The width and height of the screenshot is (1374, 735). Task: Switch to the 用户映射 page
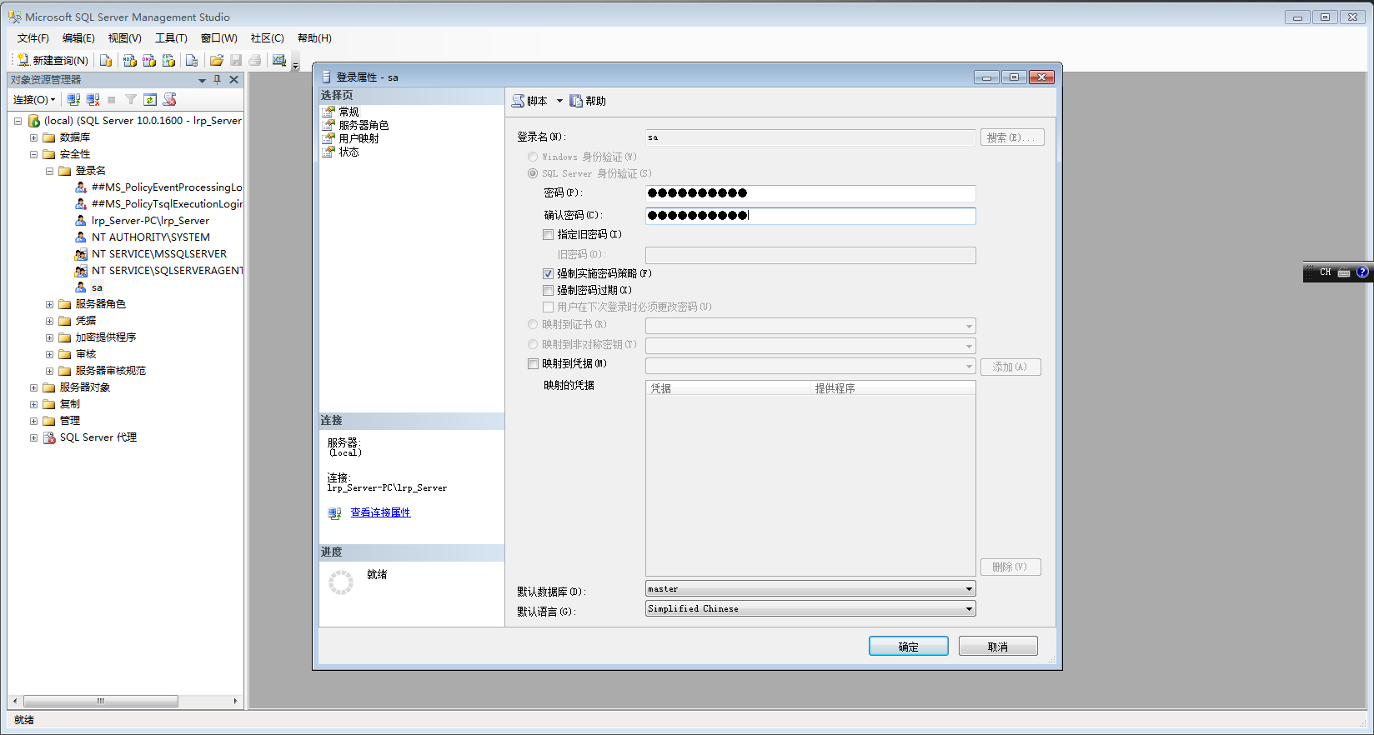(359, 139)
